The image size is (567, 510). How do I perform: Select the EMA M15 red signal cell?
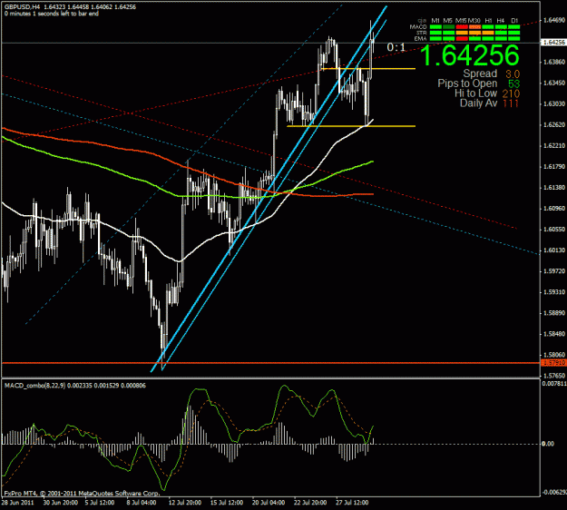point(462,38)
